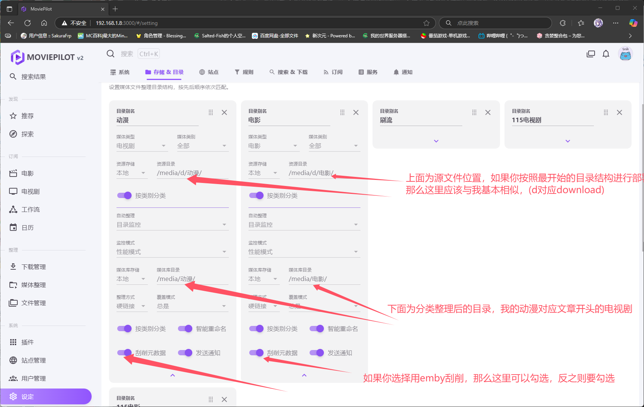Remove the 动漫 directory card with X

(224, 112)
